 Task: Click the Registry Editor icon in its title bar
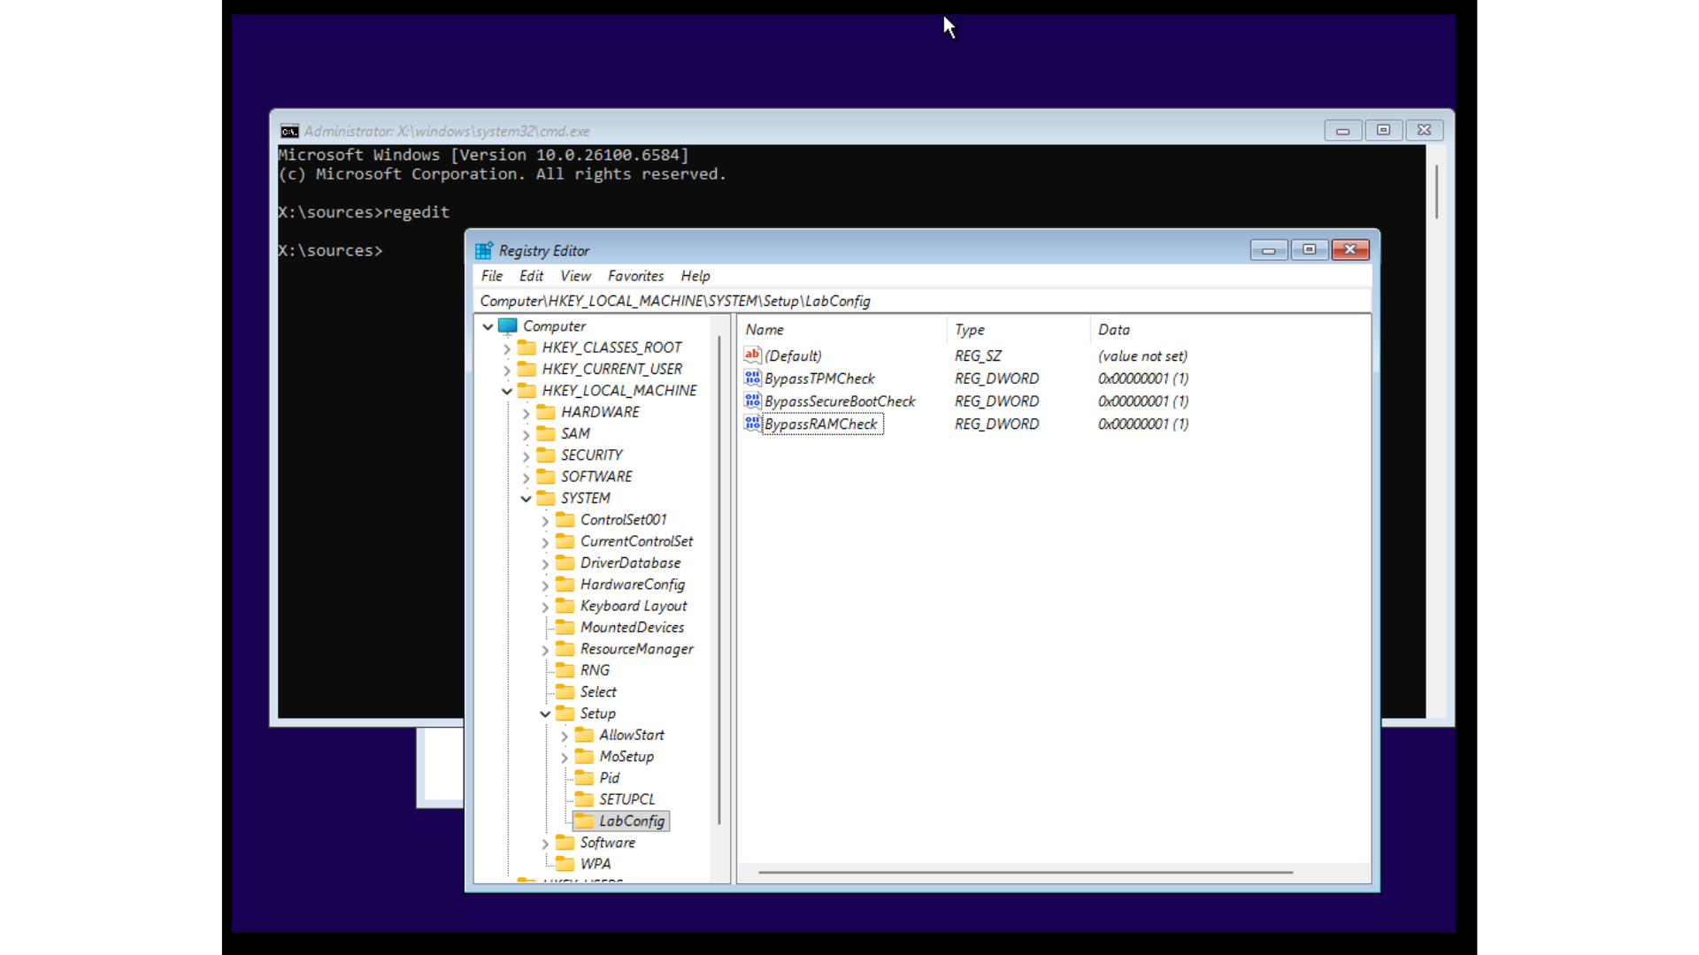click(485, 249)
